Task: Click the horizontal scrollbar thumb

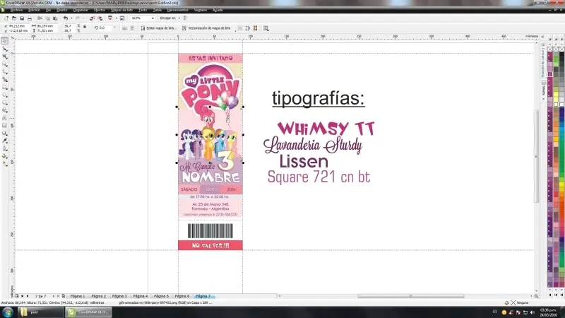Action: point(411,296)
